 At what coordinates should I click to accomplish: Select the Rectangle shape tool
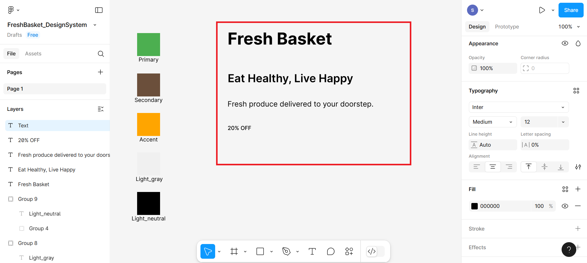[260, 251]
